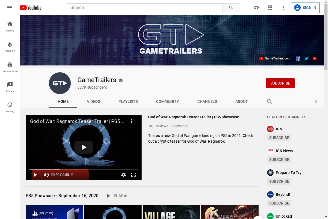
Task: Open video player settings gear
Action: [124, 175]
